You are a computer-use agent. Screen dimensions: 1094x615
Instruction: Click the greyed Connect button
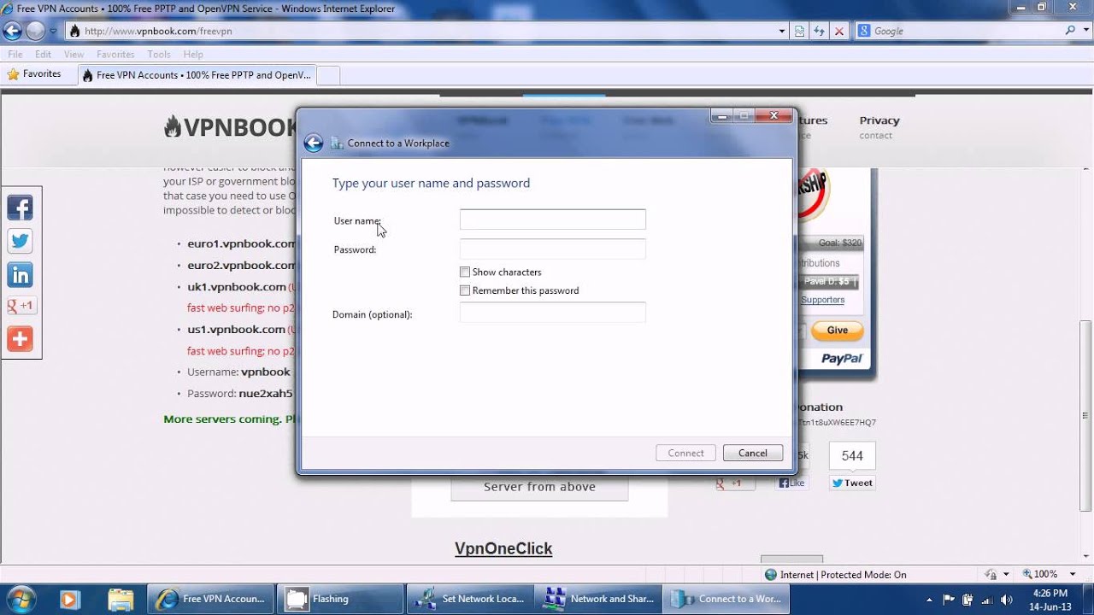pyautogui.click(x=686, y=453)
